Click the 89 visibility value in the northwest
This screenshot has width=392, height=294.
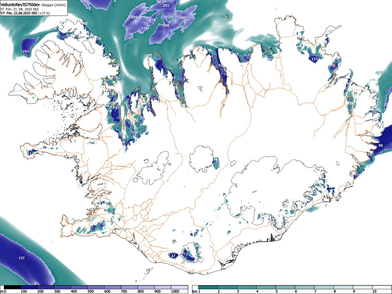click(x=115, y=107)
